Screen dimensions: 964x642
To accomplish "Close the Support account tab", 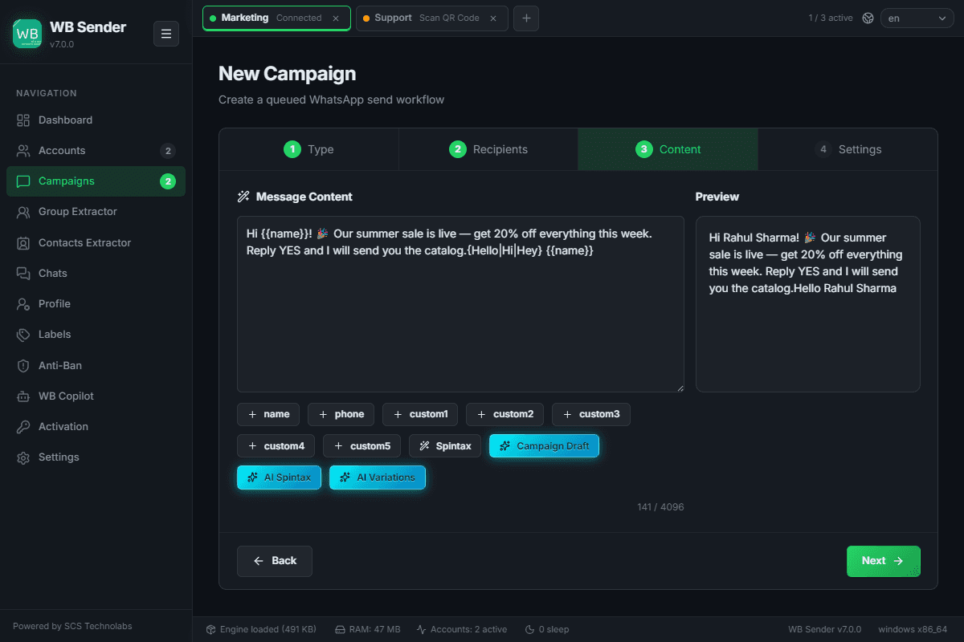I will coord(493,18).
